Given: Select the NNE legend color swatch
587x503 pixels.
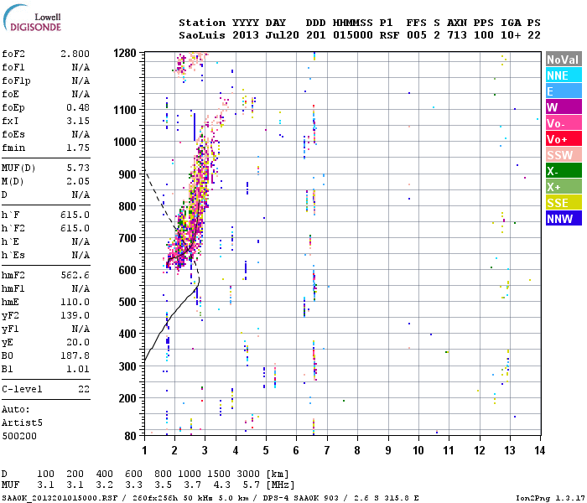Looking at the screenshot, I should (x=564, y=75).
